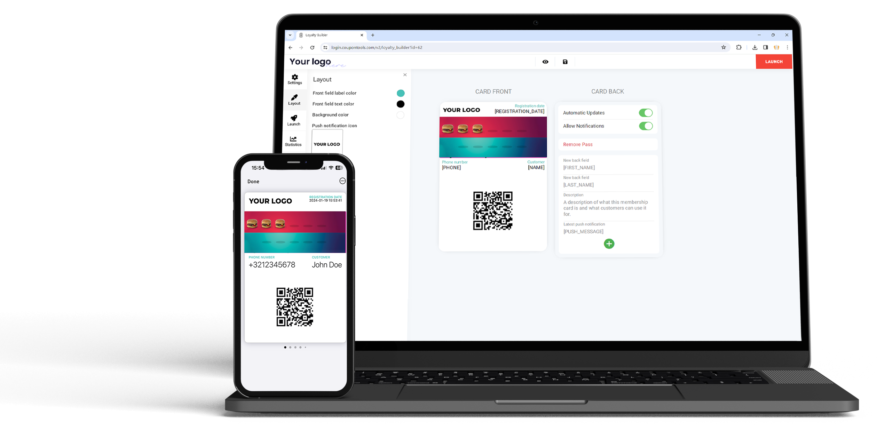Viewport: 877px width, 439px height.
Task: Click the green plus add field button
Action: click(x=609, y=244)
